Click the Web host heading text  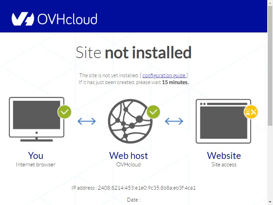click(129, 155)
